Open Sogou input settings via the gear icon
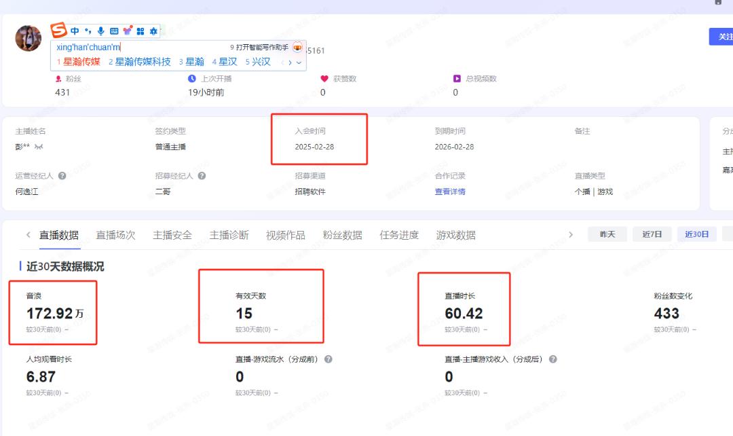Image resolution: width=733 pixels, height=436 pixels. (153, 31)
